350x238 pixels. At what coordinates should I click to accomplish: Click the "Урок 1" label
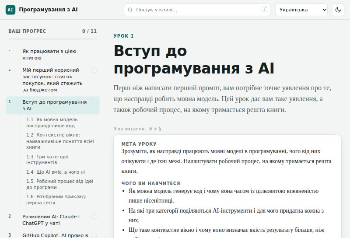click(123, 36)
